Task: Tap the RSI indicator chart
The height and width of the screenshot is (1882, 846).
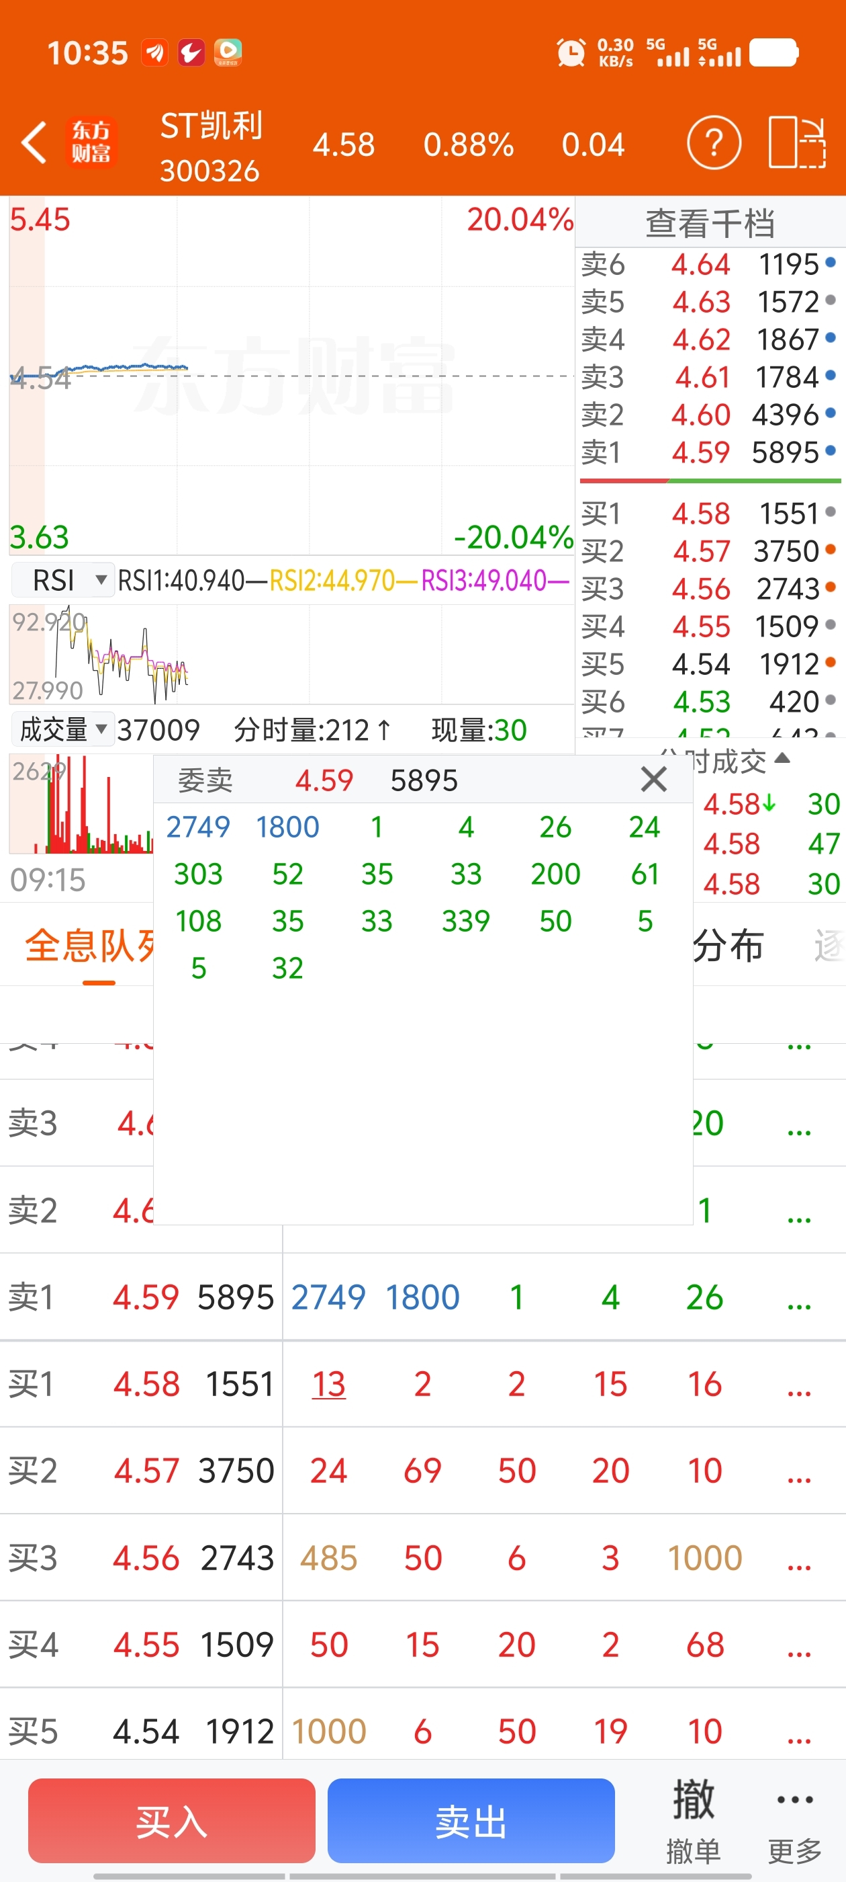Action: coord(292,654)
